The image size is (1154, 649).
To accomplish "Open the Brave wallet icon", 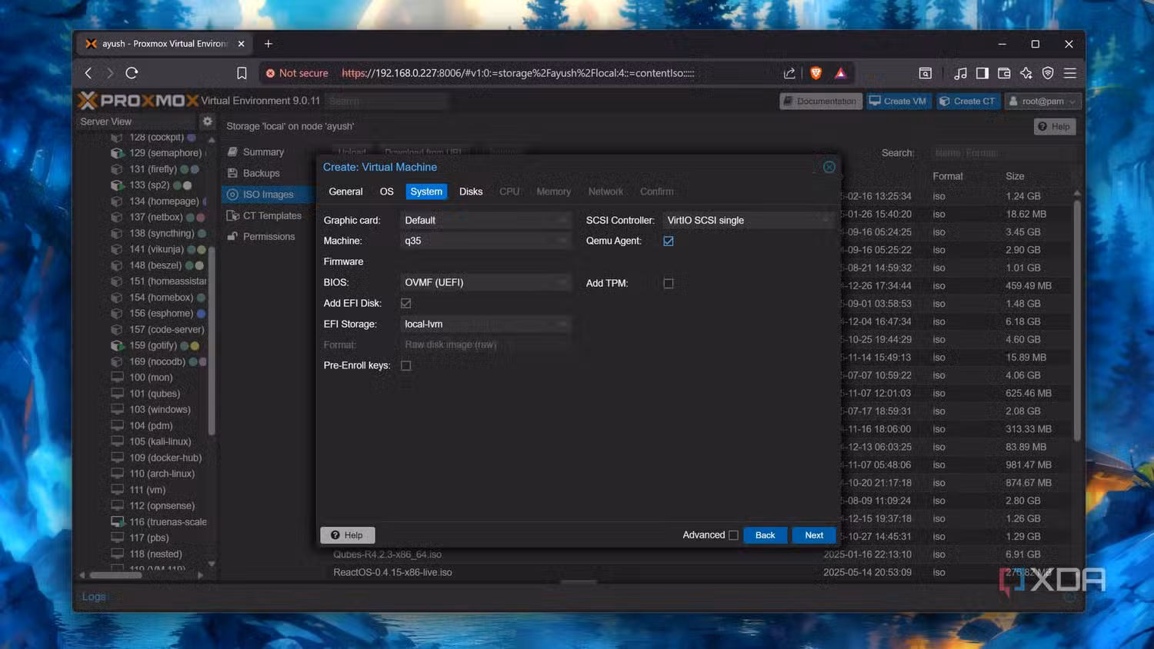I will [1004, 73].
